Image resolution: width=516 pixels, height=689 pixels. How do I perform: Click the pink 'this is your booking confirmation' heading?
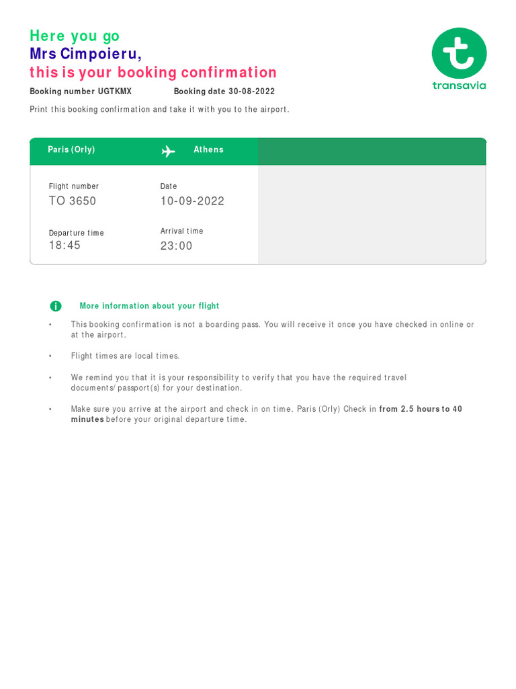point(153,73)
